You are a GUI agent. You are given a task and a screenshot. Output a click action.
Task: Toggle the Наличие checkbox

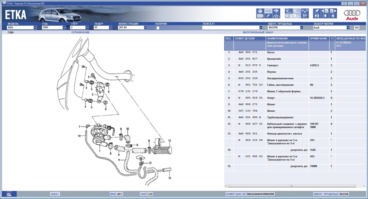click(x=158, y=28)
